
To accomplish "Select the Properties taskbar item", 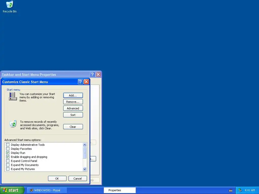I will (120, 190).
